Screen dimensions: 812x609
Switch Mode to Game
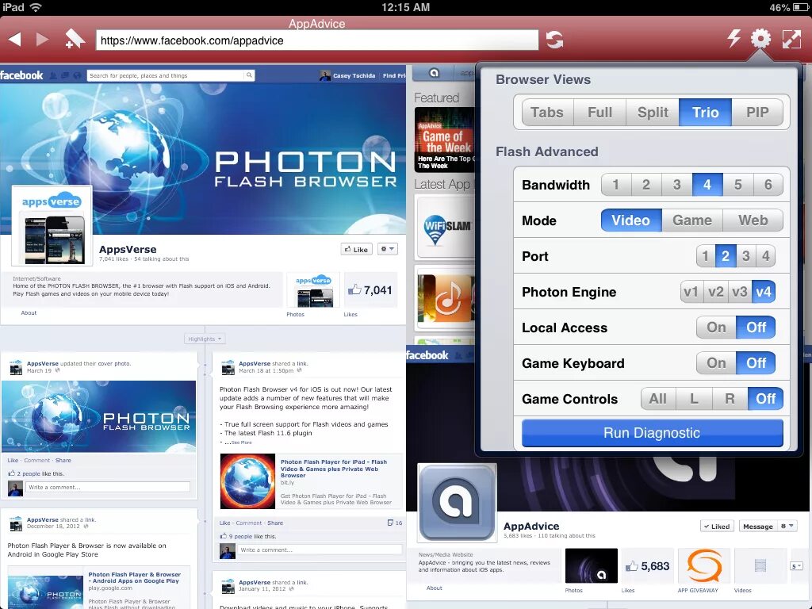691,220
